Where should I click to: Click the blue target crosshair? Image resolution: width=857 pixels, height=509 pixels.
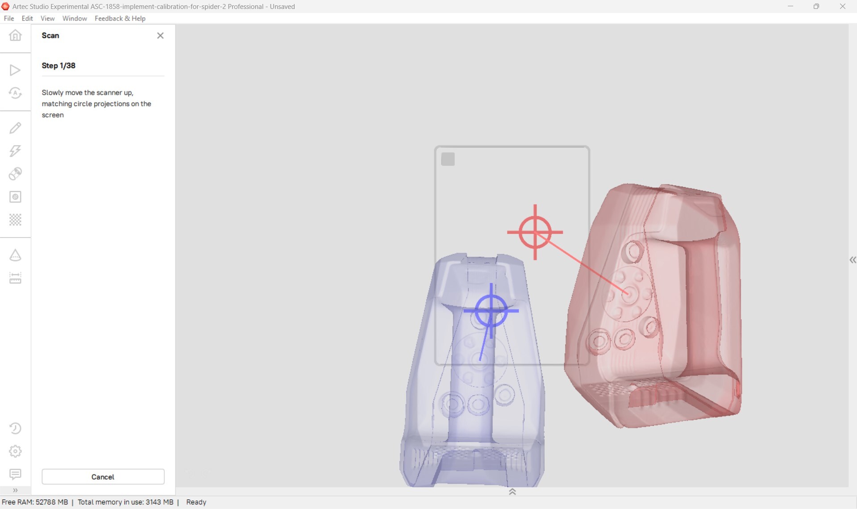pyautogui.click(x=491, y=311)
